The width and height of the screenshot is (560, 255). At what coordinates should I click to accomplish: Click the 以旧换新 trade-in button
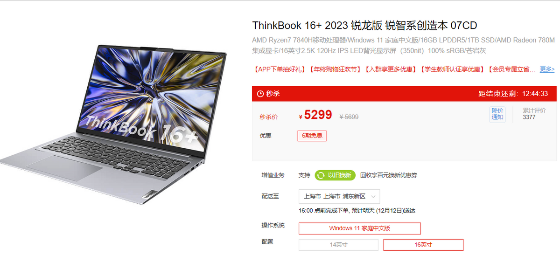click(x=335, y=175)
